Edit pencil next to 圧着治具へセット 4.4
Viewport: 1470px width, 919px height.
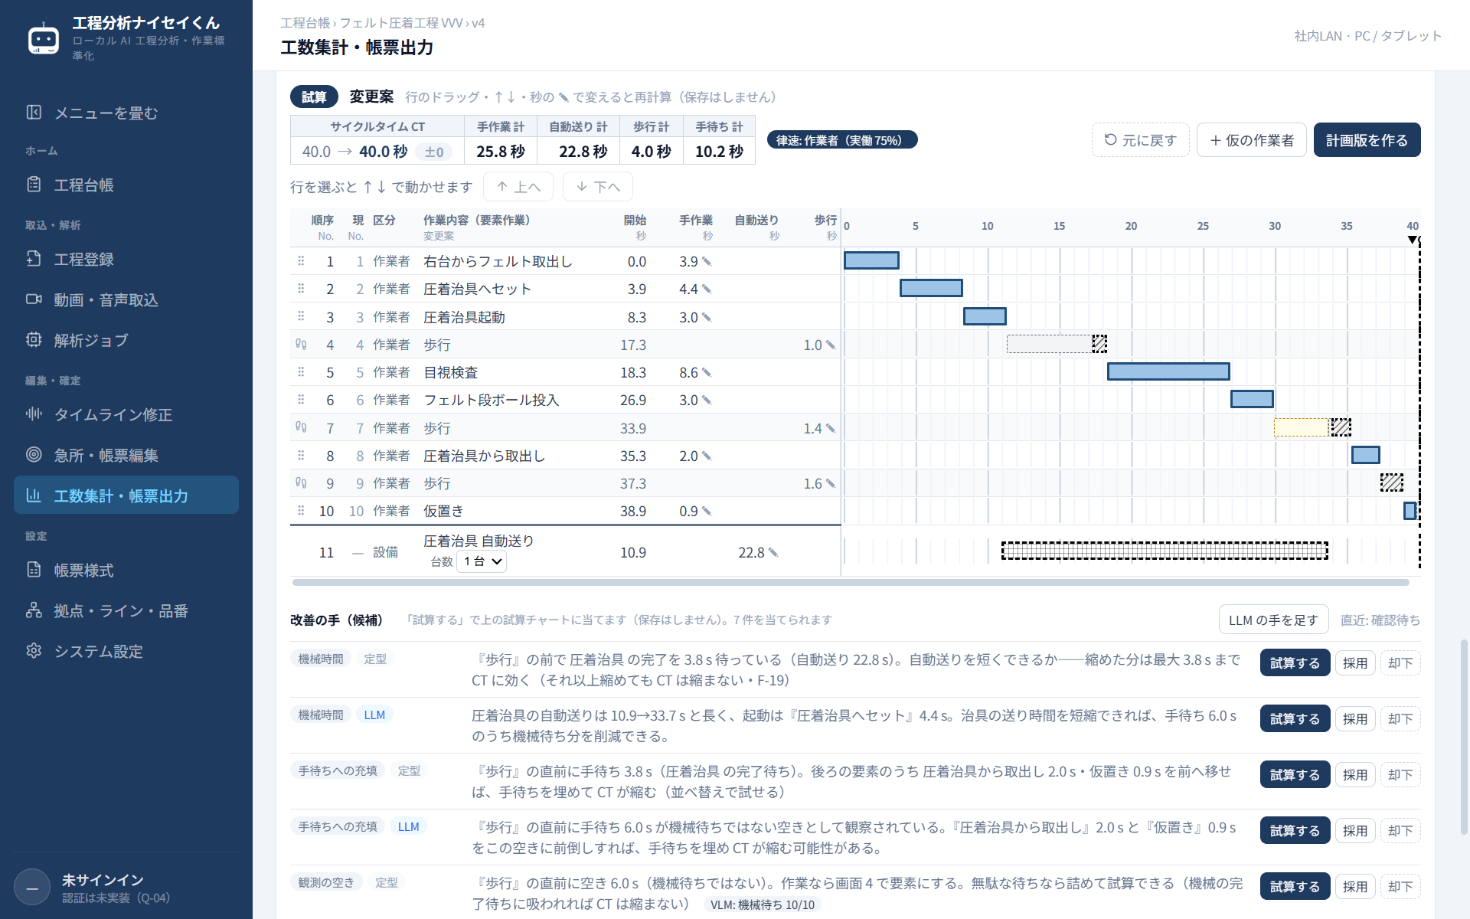[707, 289]
